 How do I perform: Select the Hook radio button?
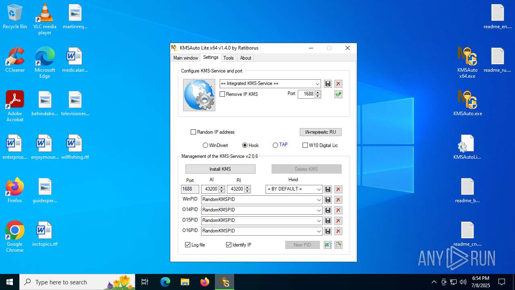tap(245, 145)
